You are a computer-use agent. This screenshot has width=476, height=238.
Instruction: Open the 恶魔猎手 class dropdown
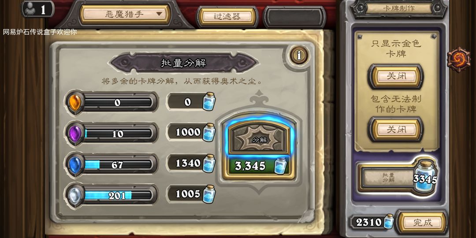pyautogui.click(x=125, y=14)
